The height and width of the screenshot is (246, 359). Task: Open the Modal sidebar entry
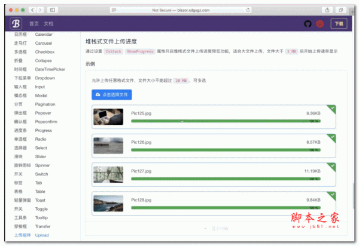click(x=41, y=96)
